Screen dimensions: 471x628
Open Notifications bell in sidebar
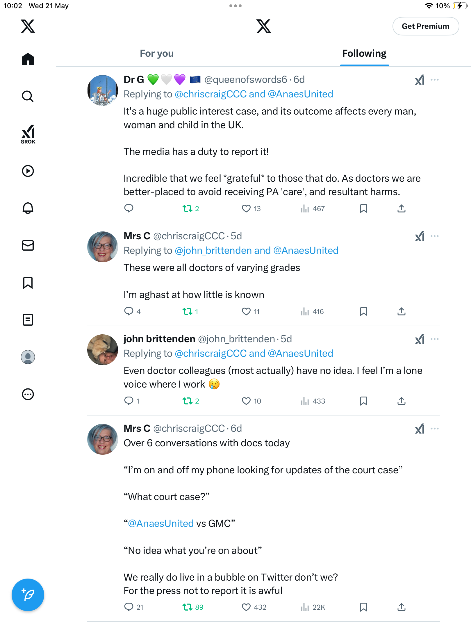pos(28,208)
